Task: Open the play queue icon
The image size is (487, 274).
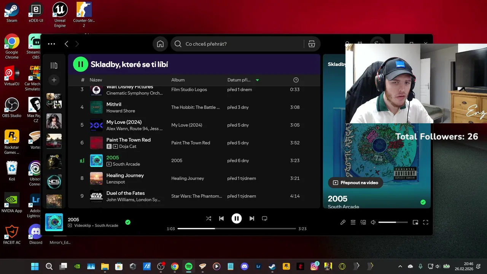Action: point(353,222)
